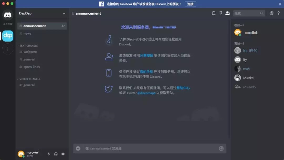284x160 pixels.
Task: Click the upload plus button in message box
Action: coord(78,148)
